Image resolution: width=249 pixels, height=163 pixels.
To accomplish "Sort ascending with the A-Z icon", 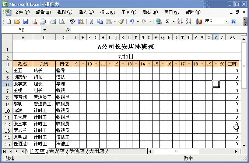I will pos(180,21).
